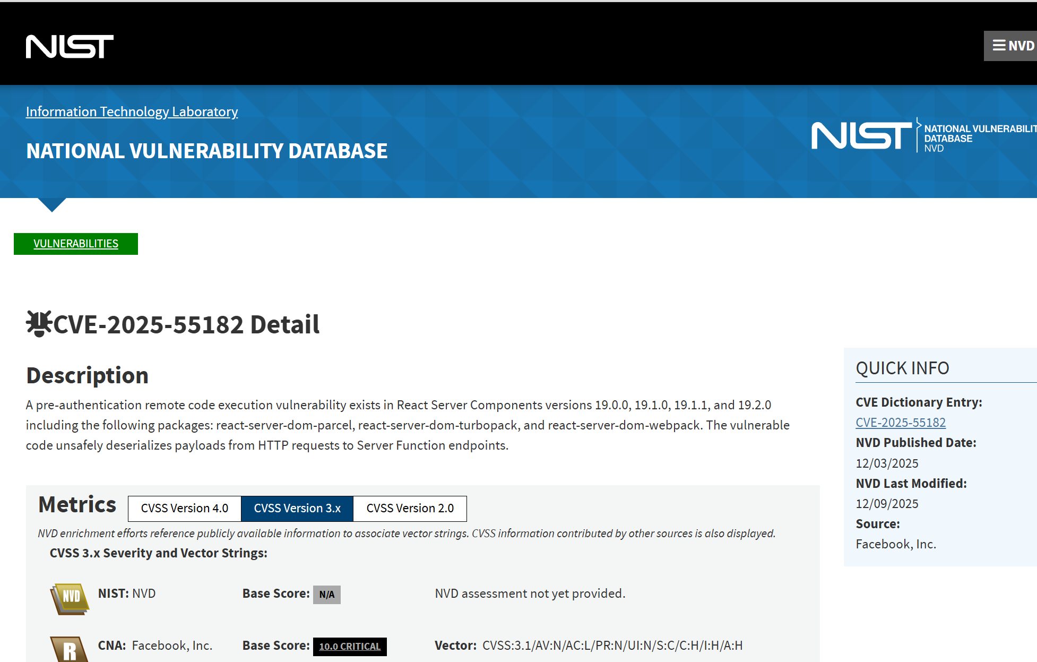Click the CNA 'R' badge icon

pyautogui.click(x=70, y=649)
